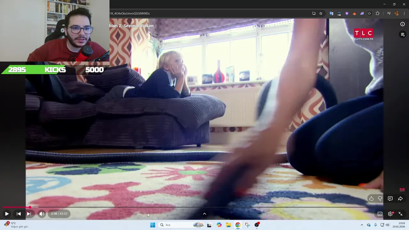
Task: Open the clock showing 23:03
Action: point(399,225)
